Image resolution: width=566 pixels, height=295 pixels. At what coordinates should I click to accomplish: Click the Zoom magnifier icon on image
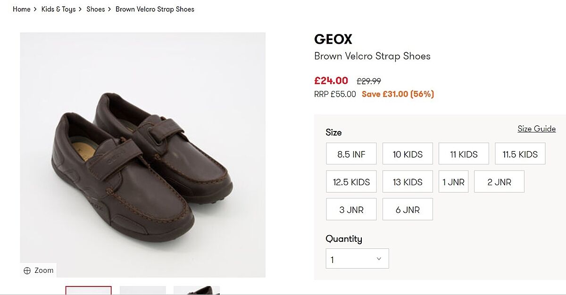[x=27, y=270]
